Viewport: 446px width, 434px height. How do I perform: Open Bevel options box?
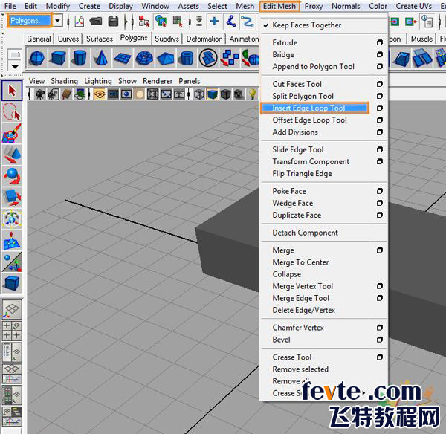379,340
